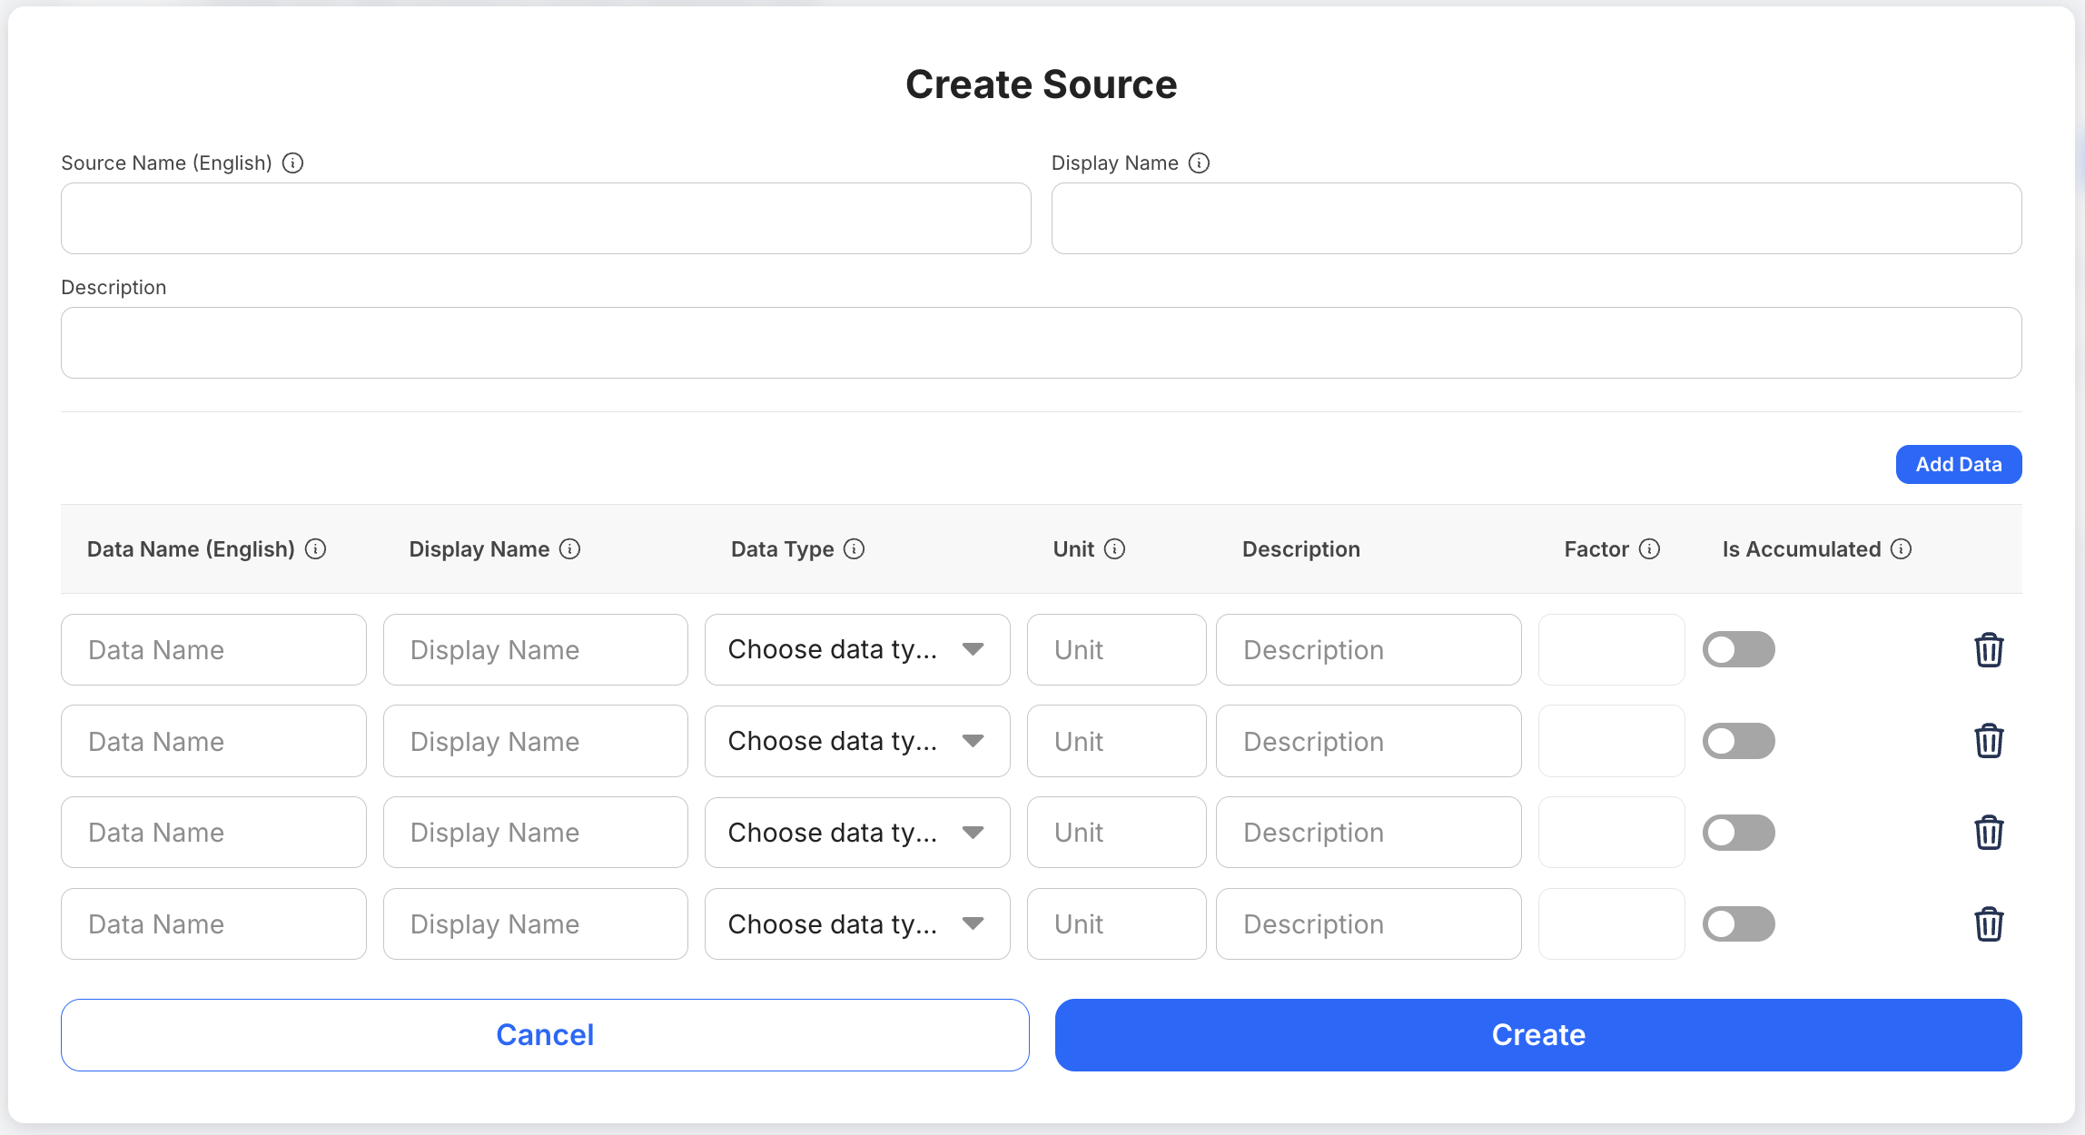Viewport: 2085px width, 1135px height.
Task: Click the info icon beside Display Name field
Action: tap(1201, 163)
